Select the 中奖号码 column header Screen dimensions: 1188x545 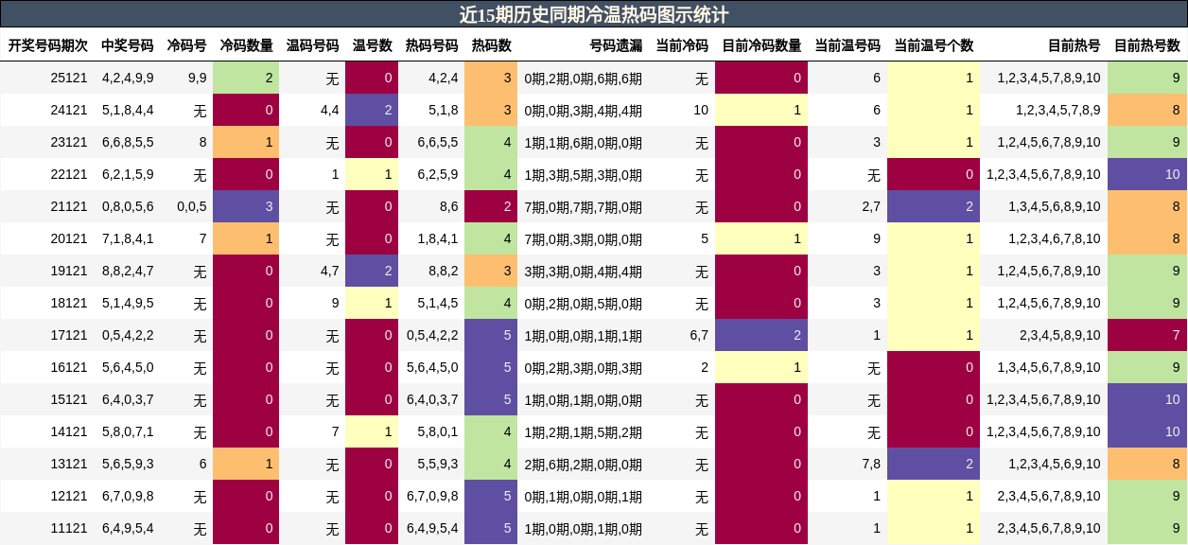click(x=128, y=45)
